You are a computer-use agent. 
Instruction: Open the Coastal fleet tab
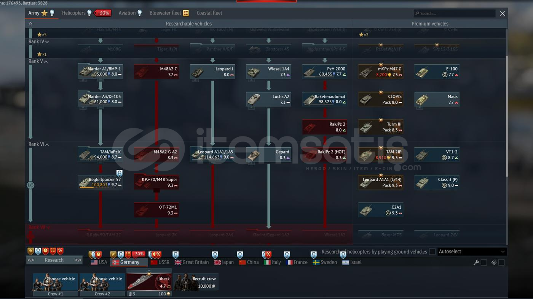209,13
